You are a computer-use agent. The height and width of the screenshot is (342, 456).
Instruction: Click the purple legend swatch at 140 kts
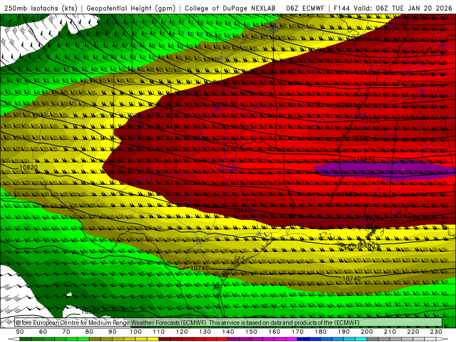pyautogui.click(x=234, y=339)
